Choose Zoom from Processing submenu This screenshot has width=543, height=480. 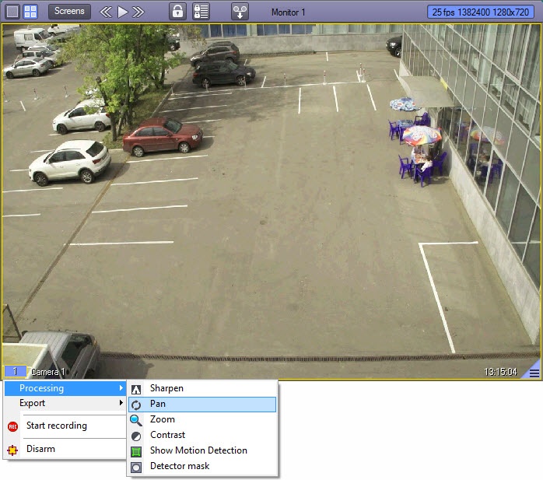tap(162, 419)
